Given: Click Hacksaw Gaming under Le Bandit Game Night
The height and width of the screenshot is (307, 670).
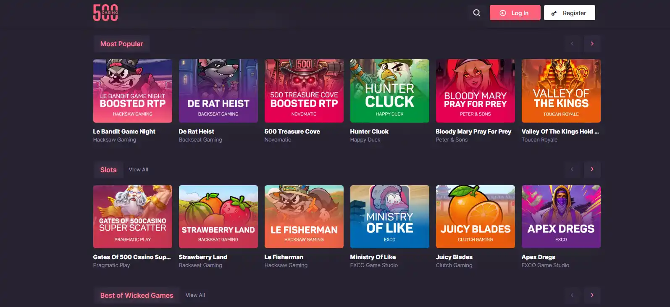Looking at the screenshot, I should 115,140.
